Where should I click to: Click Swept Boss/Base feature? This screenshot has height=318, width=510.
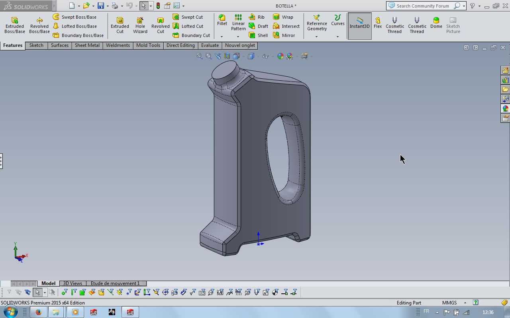point(75,17)
